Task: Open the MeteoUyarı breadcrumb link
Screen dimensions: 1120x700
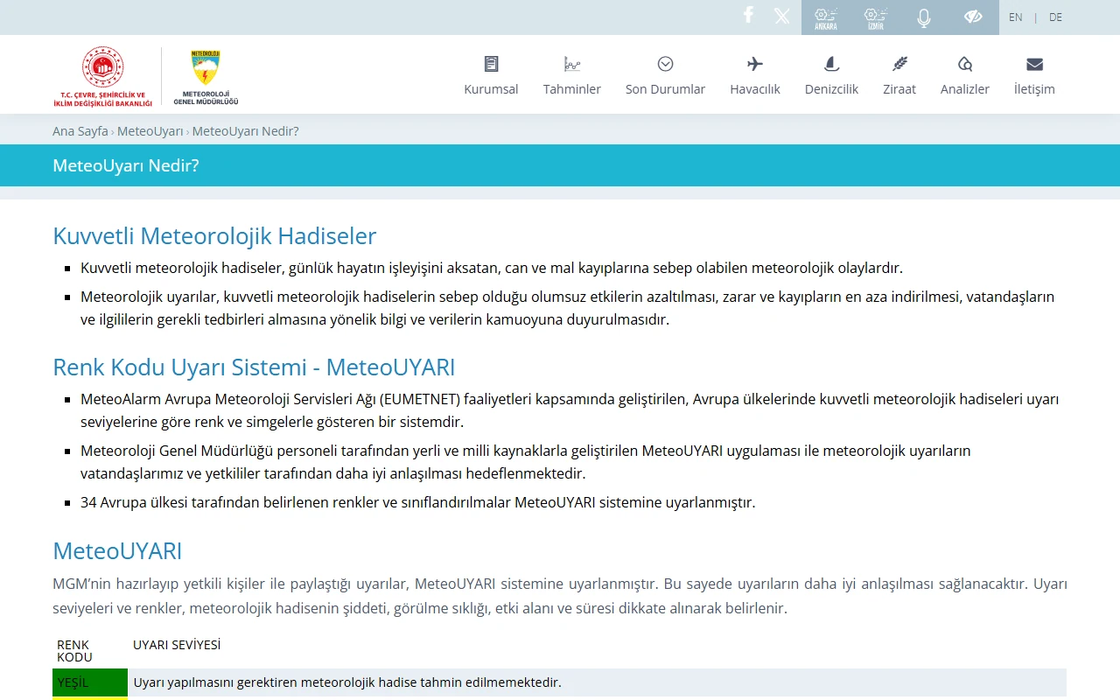Action: pyautogui.click(x=150, y=131)
